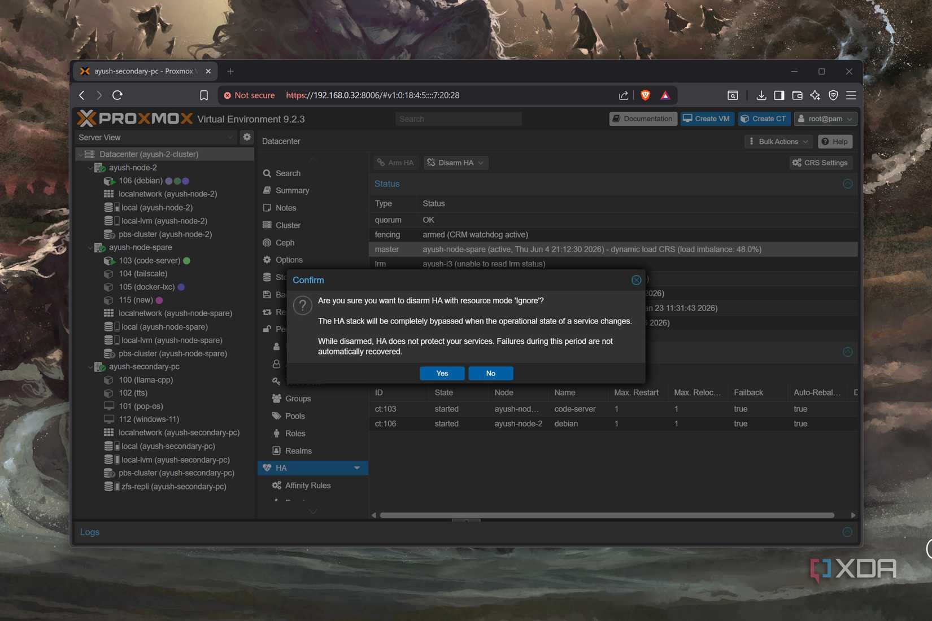Open the Ceph menu item
This screenshot has width=932, height=621.
click(x=285, y=243)
